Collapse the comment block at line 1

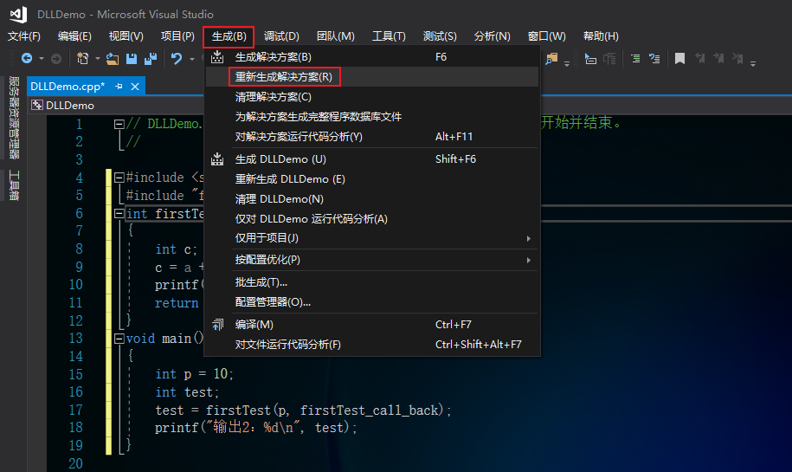click(x=119, y=124)
